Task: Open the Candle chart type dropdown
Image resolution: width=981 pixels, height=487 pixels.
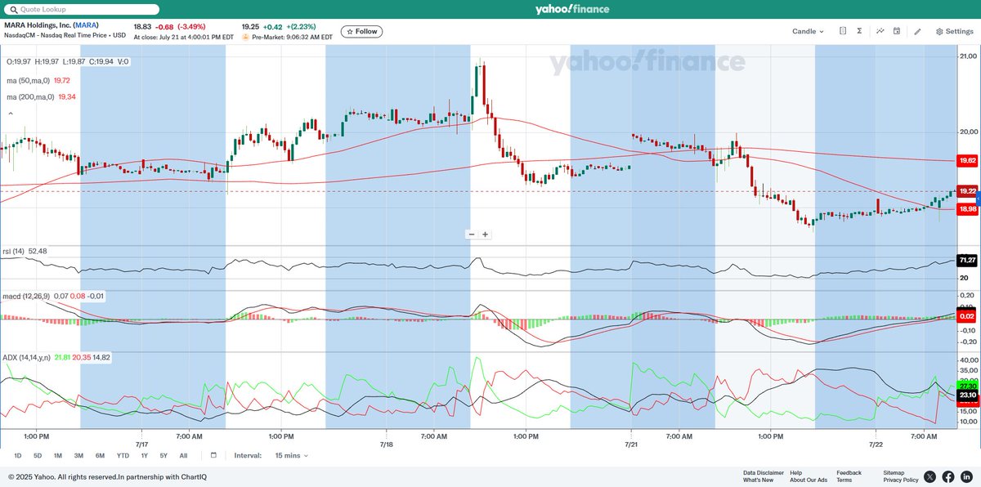Action: point(808,31)
